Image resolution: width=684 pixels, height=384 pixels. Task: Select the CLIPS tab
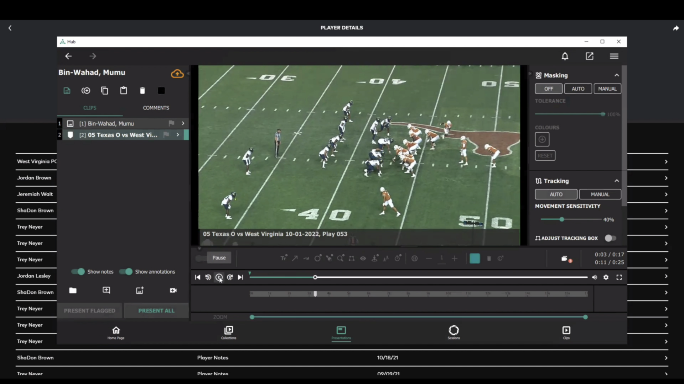pyautogui.click(x=90, y=107)
